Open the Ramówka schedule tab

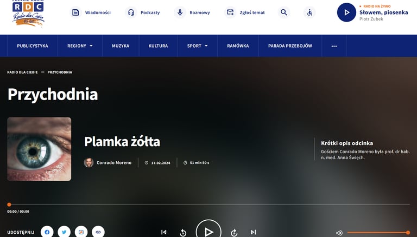[x=238, y=46]
